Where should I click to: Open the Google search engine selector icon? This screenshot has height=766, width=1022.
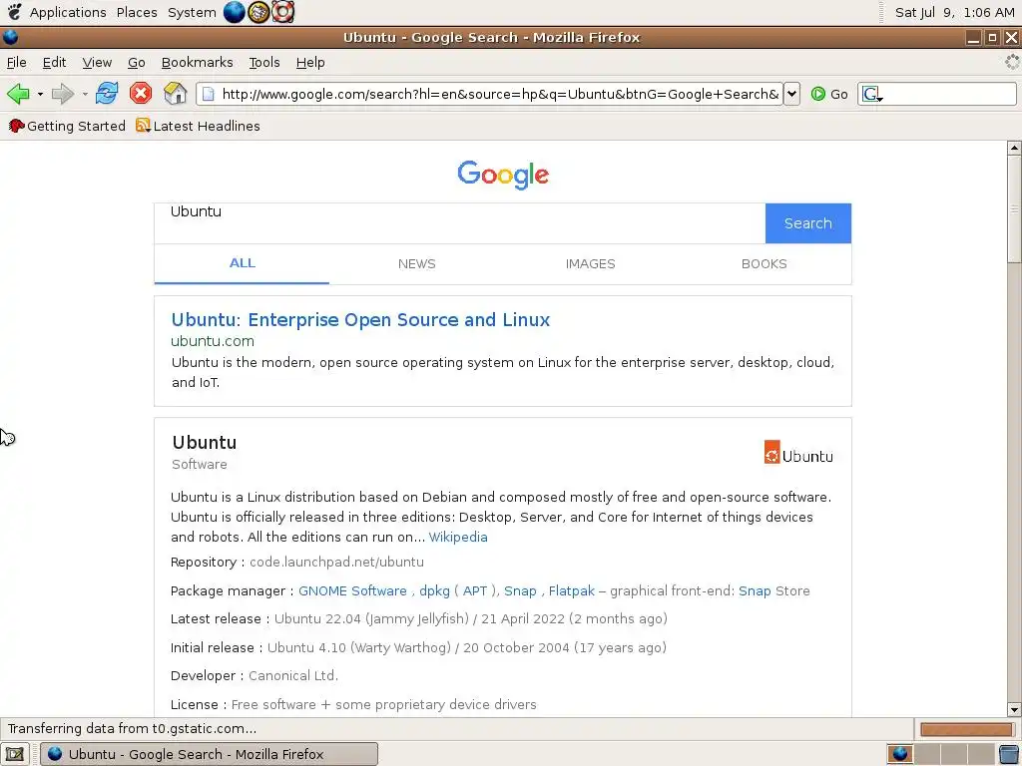pos(871,95)
